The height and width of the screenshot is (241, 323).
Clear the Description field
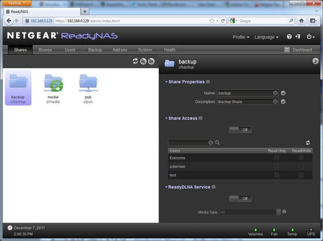tap(275, 102)
